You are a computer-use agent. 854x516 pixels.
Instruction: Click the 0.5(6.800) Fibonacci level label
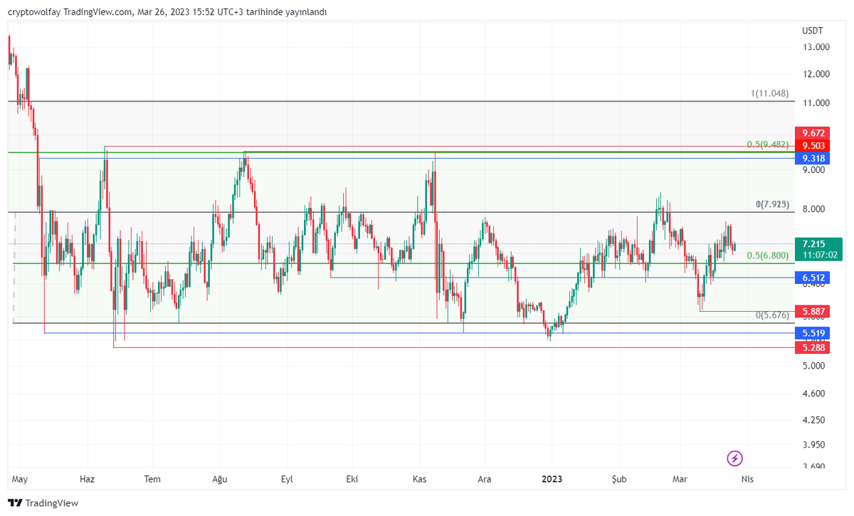(768, 256)
